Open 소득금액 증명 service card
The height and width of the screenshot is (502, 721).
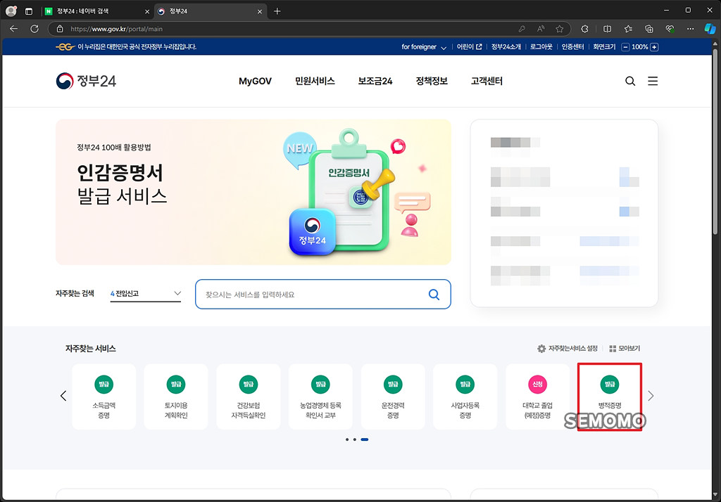[104, 397]
